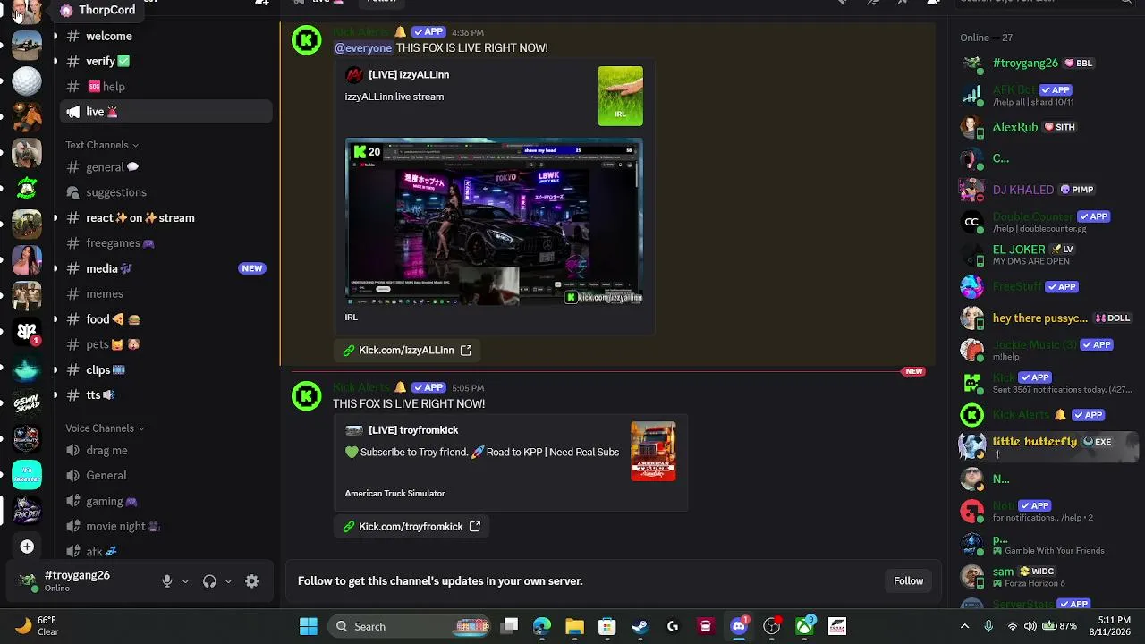Screen dimensions: 1145x644
Task: Click the Add a Server plus icon
Action: point(27,547)
